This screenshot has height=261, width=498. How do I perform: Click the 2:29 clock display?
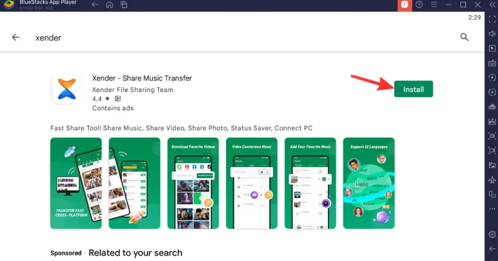[475, 18]
